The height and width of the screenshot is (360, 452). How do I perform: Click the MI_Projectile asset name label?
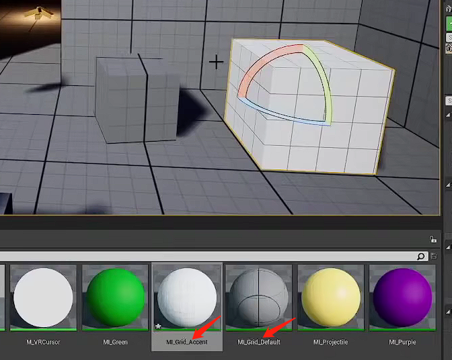click(331, 342)
